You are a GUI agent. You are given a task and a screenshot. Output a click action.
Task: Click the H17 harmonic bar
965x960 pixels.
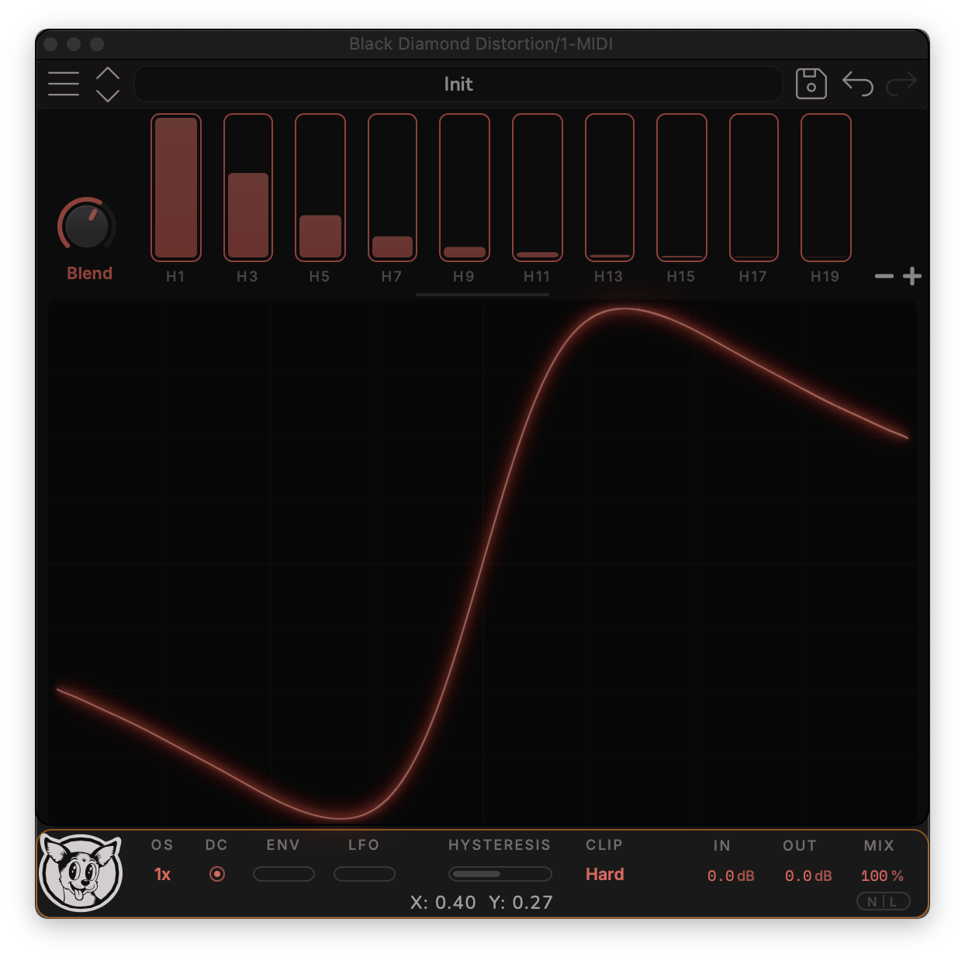tap(754, 188)
